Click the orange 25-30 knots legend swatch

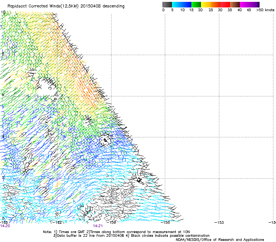[216, 4]
